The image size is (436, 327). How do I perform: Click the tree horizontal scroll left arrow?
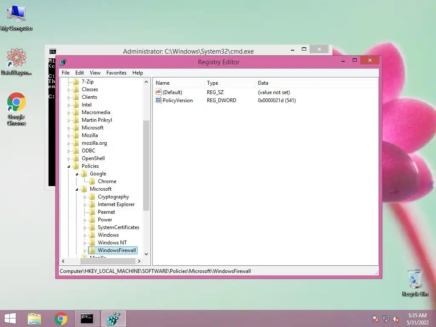point(63,261)
